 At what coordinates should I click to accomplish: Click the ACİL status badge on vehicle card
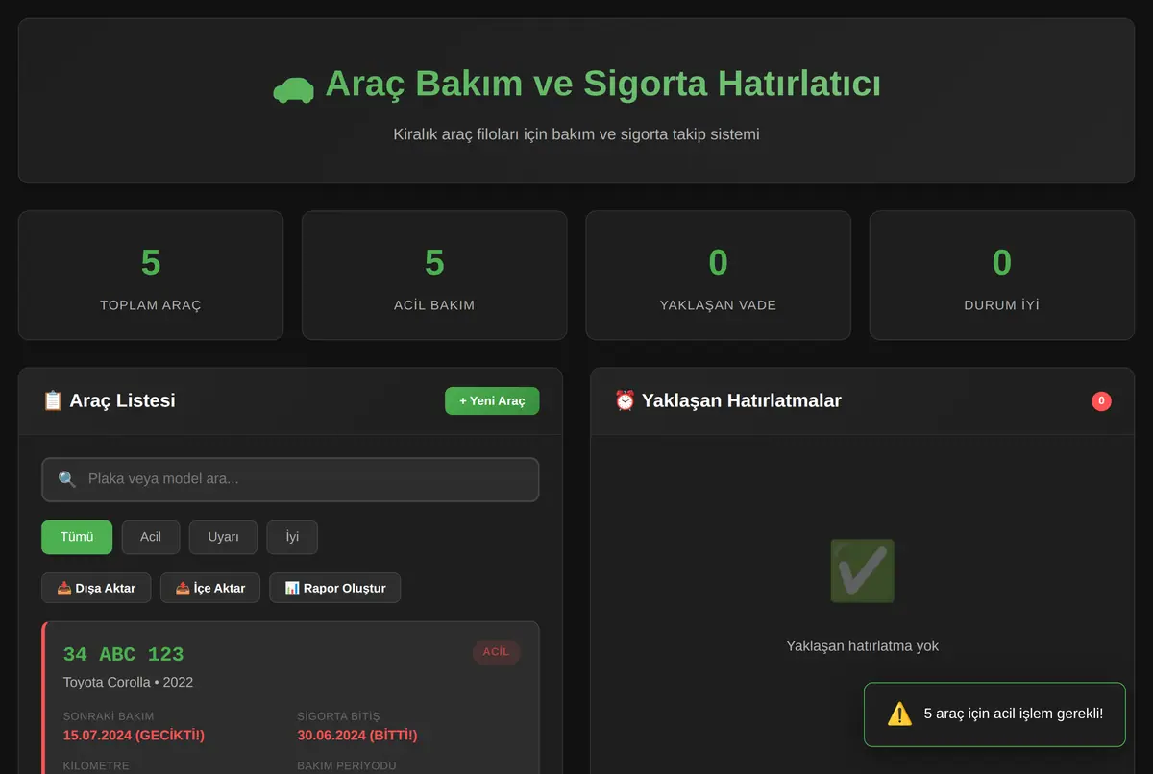[496, 652]
